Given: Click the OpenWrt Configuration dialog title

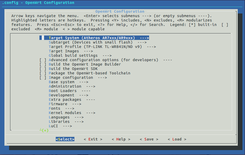Looking at the screenshot, I should (120, 11).
